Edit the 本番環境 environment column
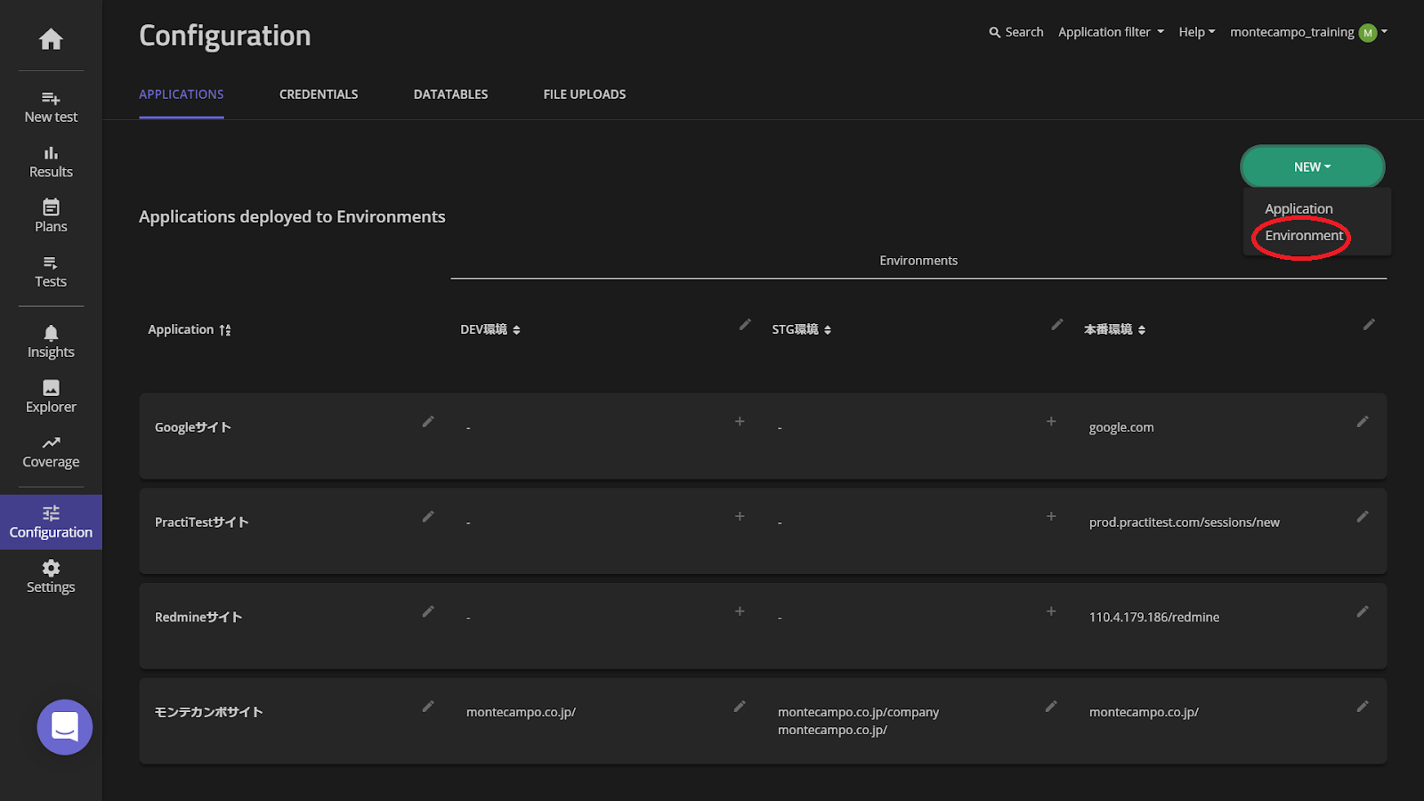 click(x=1369, y=325)
